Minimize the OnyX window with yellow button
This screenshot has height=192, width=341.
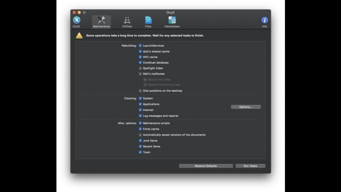[79, 13]
